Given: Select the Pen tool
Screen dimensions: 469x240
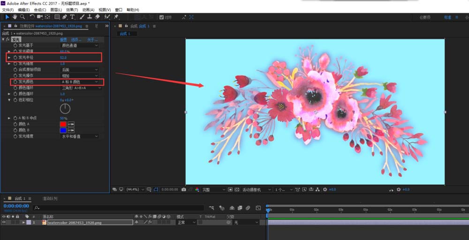Looking at the screenshot, I should pyautogui.click(x=65, y=17).
